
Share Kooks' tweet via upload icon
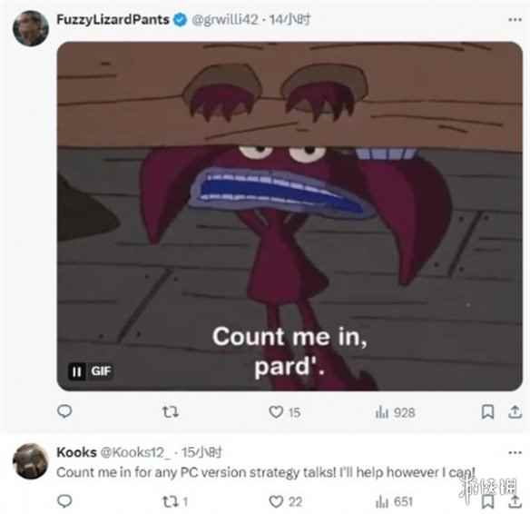pos(515,501)
